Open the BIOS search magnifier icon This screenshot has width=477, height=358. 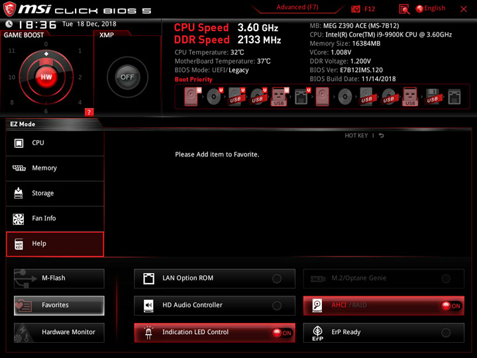[404, 9]
